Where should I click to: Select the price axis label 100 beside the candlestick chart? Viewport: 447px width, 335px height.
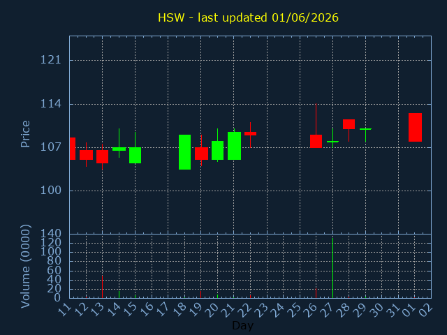coord(51,191)
